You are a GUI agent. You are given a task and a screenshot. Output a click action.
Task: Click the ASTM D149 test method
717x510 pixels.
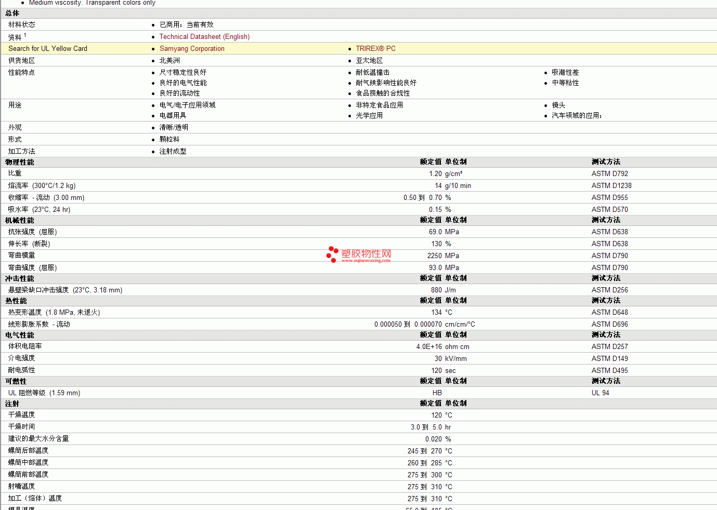click(x=610, y=359)
